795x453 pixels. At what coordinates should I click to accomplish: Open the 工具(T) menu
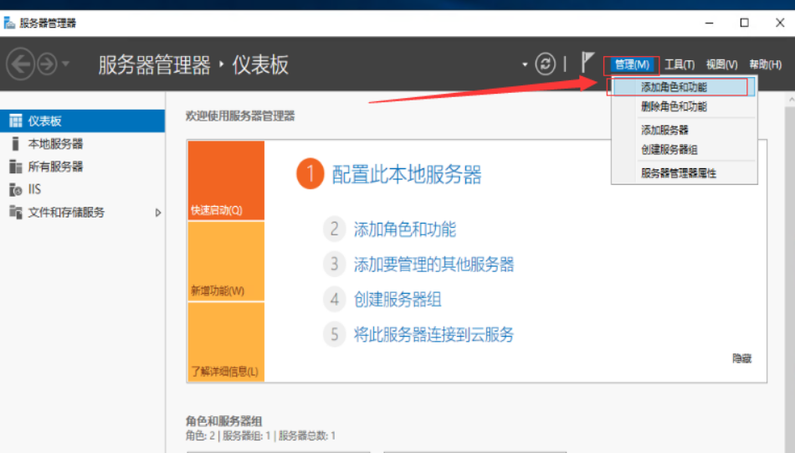679,64
